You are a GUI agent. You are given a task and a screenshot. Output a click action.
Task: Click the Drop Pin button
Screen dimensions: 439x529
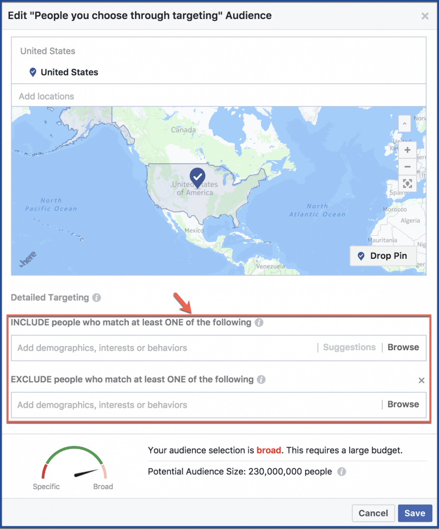(x=383, y=256)
